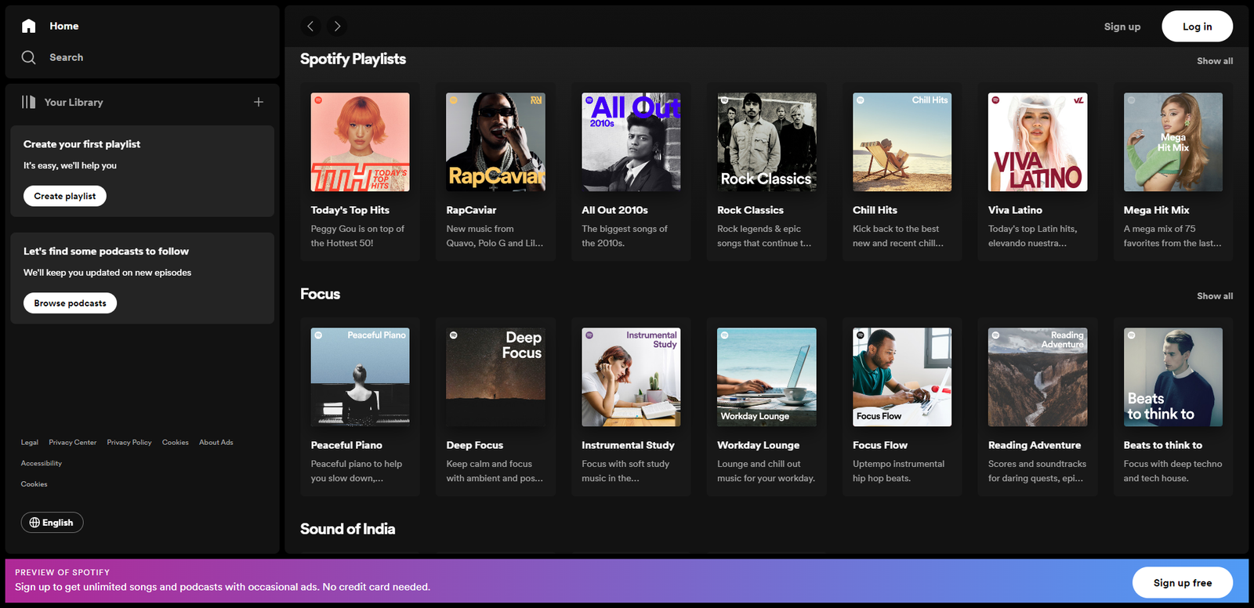Click the 'PREVIEW OF SPOTIFY' banner label
Image resolution: width=1254 pixels, height=608 pixels.
(x=63, y=573)
